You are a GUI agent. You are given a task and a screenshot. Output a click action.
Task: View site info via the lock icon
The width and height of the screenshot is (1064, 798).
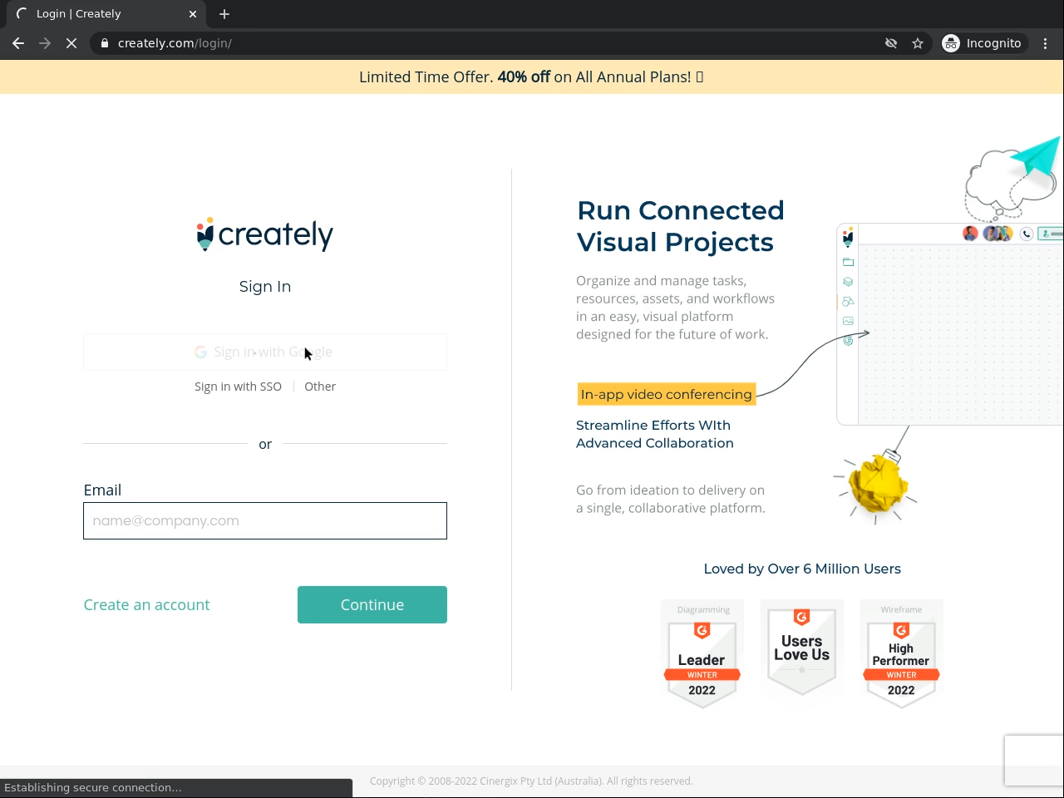click(104, 43)
